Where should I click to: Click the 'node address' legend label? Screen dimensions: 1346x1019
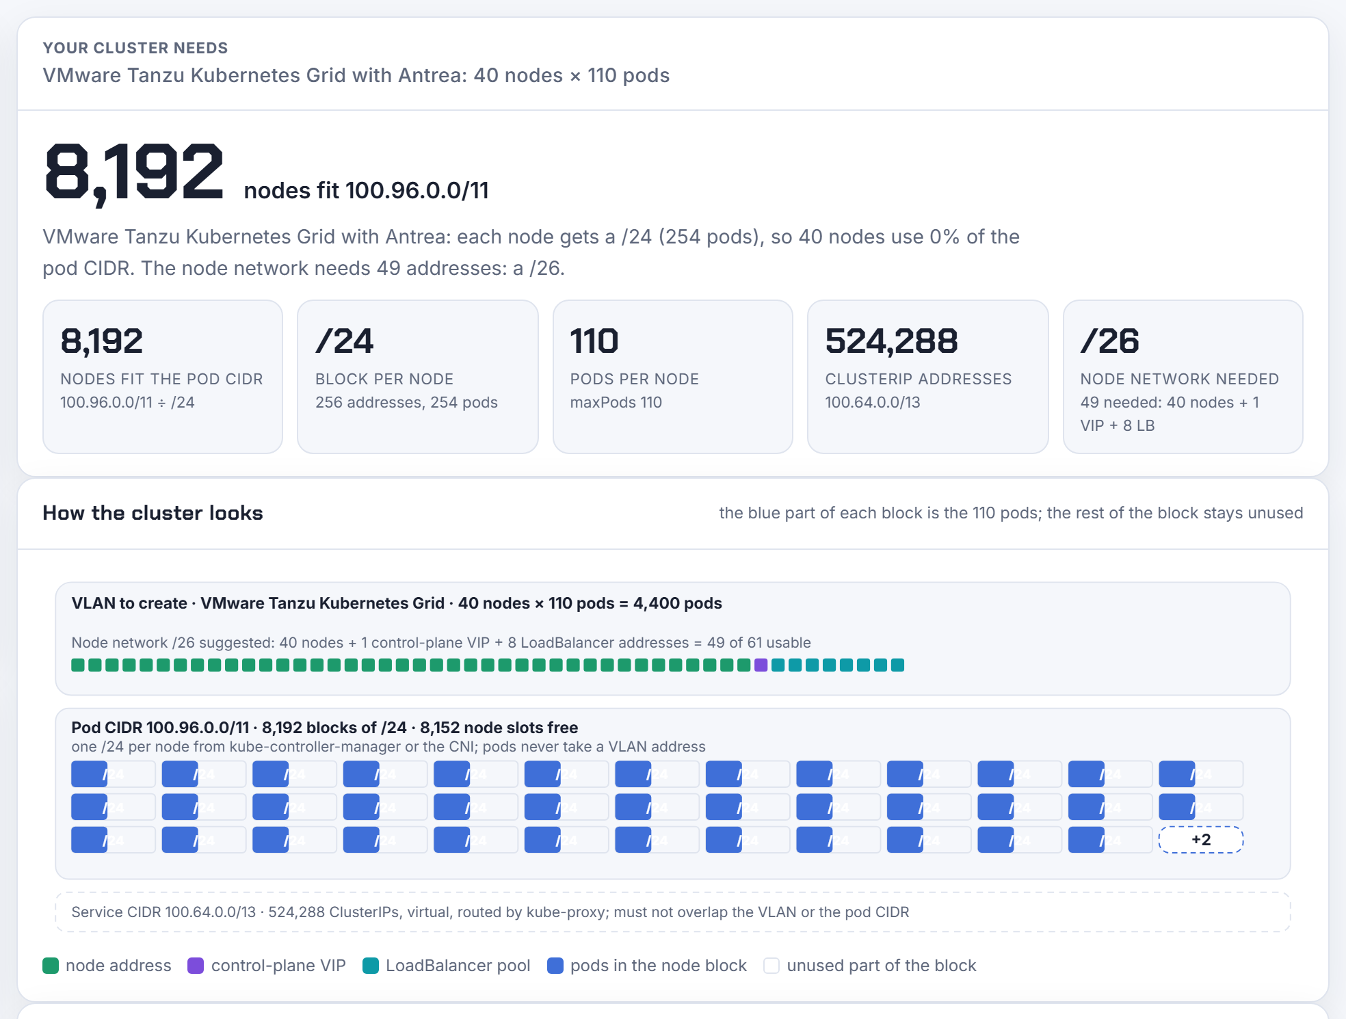pyautogui.click(x=118, y=966)
